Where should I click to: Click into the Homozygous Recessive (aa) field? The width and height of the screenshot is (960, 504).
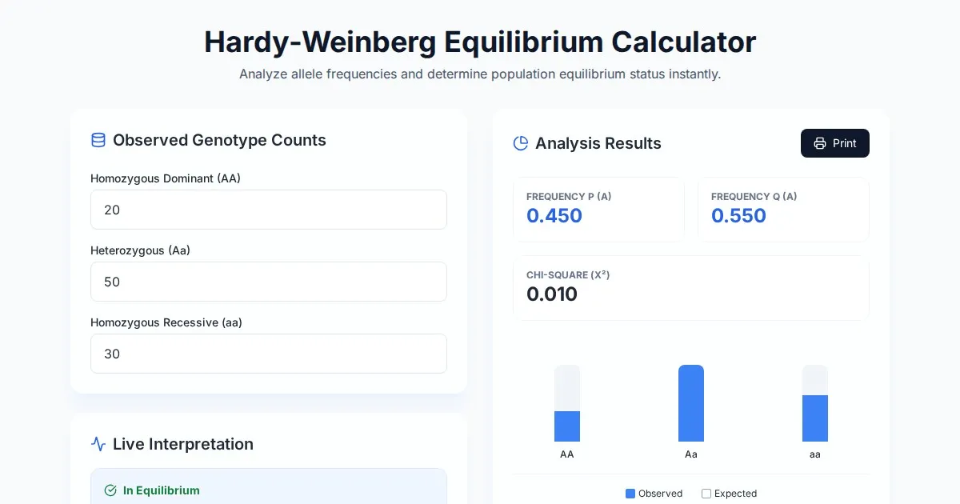tap(268, 354)
